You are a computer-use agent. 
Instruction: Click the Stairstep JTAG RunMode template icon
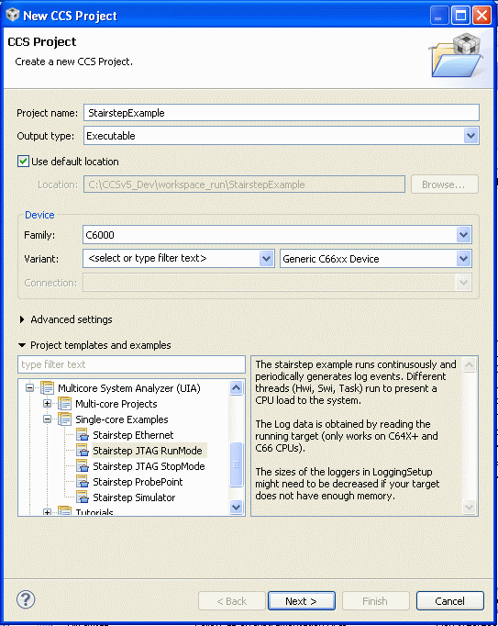point(83,451)
